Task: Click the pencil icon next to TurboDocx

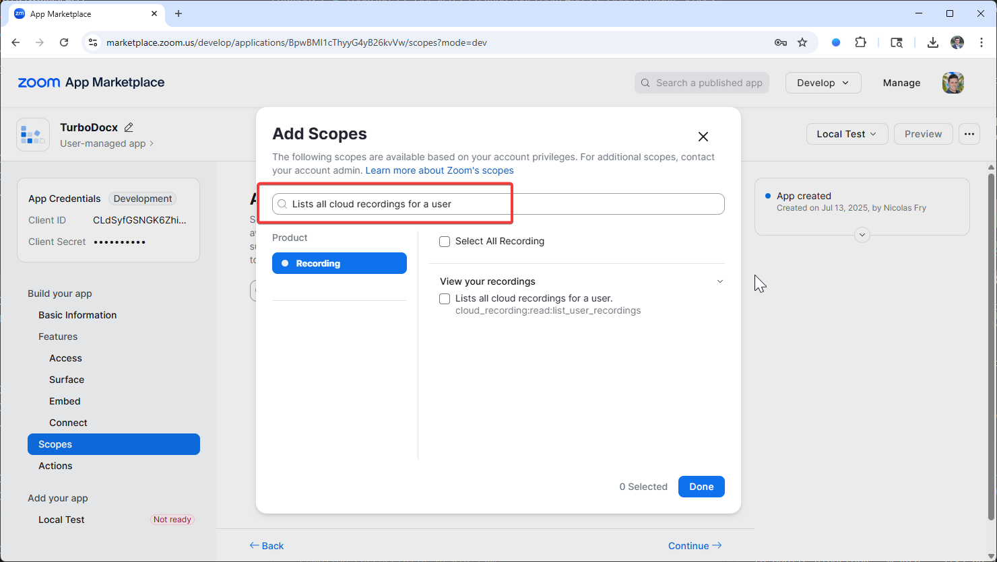Action: (129, 127)
